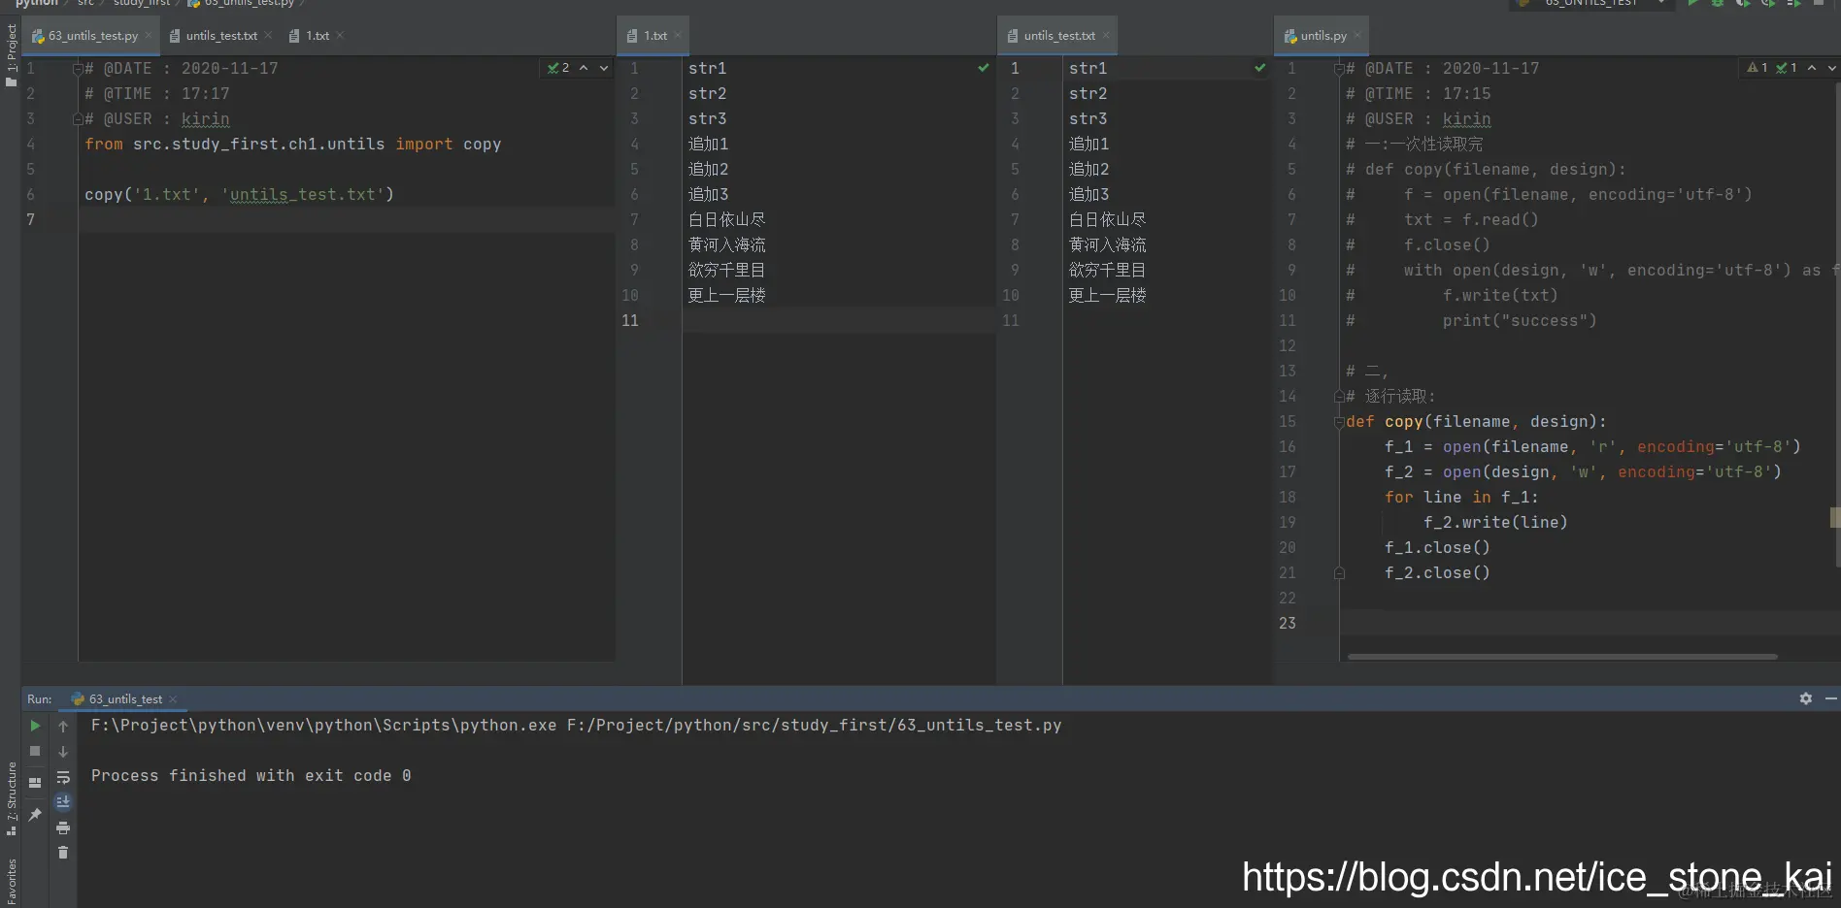The height and width of the screenshot is (908, 1841).
Task: Click typo count icon in untils.py editor
Action: pyautogui.click(x=1787, y=68)
